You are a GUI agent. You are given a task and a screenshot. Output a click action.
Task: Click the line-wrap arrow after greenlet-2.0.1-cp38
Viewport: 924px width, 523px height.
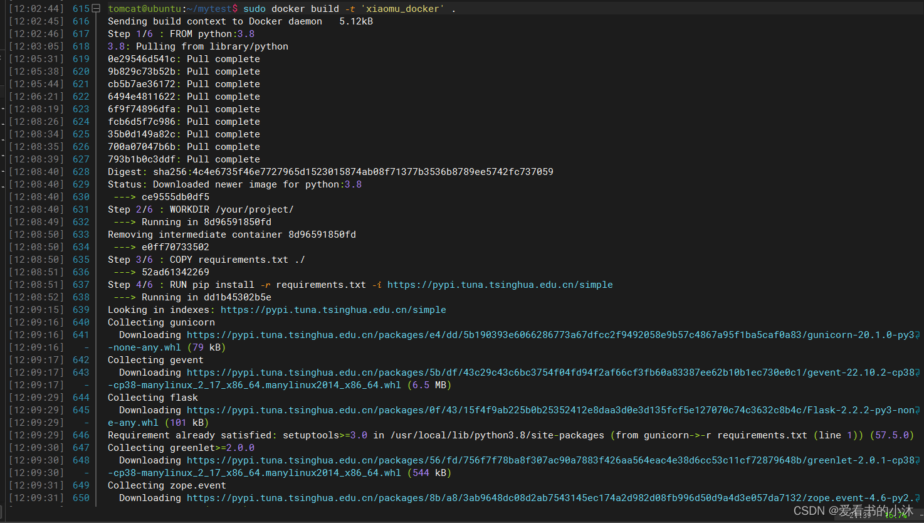pos(918,460)
